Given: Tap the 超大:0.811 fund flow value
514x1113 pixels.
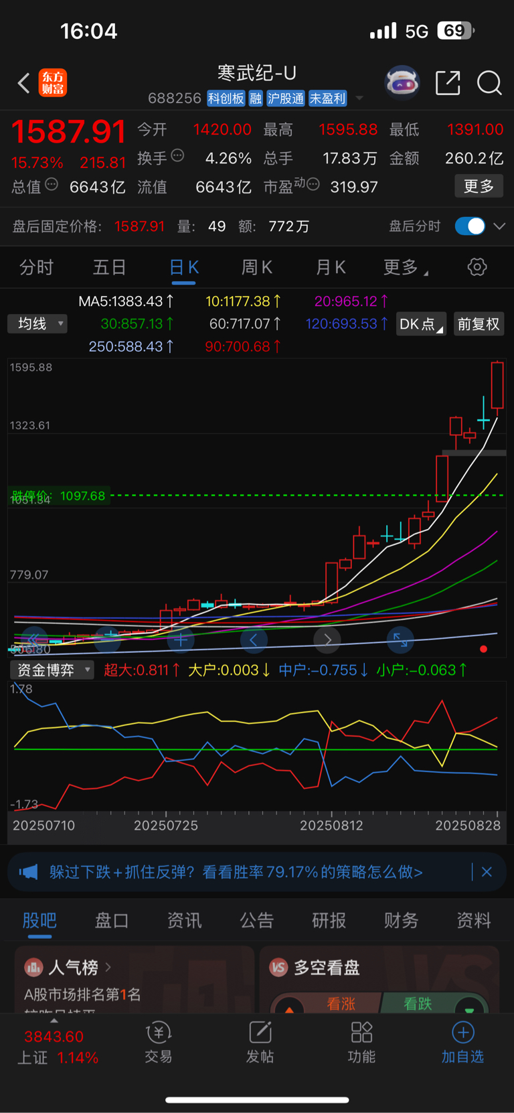Looking at the screenshot, I should click(142, 670).
